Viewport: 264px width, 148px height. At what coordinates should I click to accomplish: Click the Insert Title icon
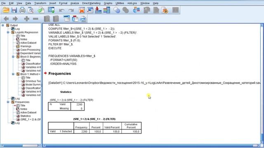click(75, 18)
